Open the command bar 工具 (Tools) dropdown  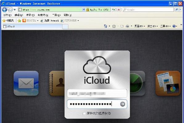click(166, 26)
